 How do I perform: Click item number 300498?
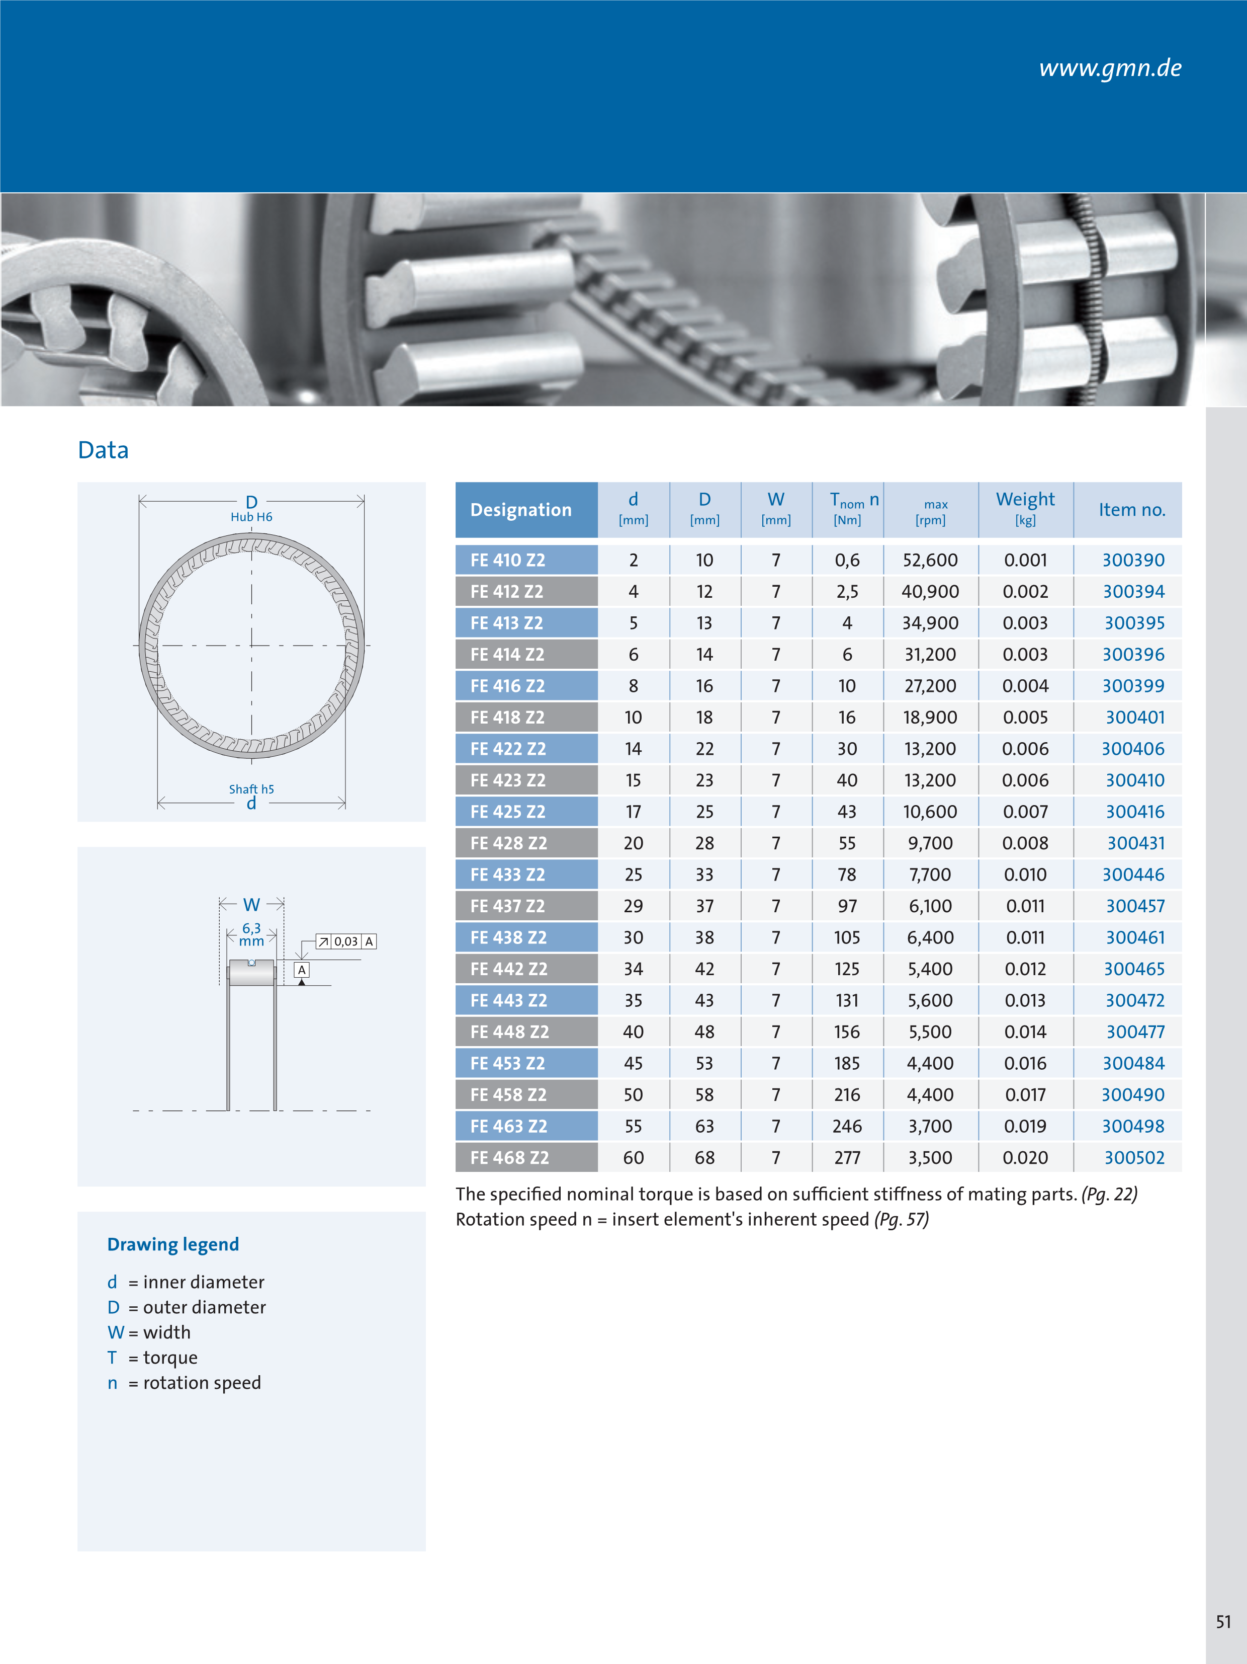click(1133, 1126)
